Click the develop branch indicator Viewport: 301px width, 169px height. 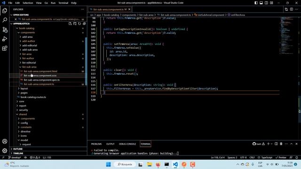click(15, 158)
